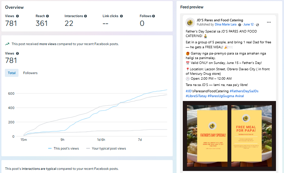
Task: Select the Total tab
Action: tap(12, 73)
